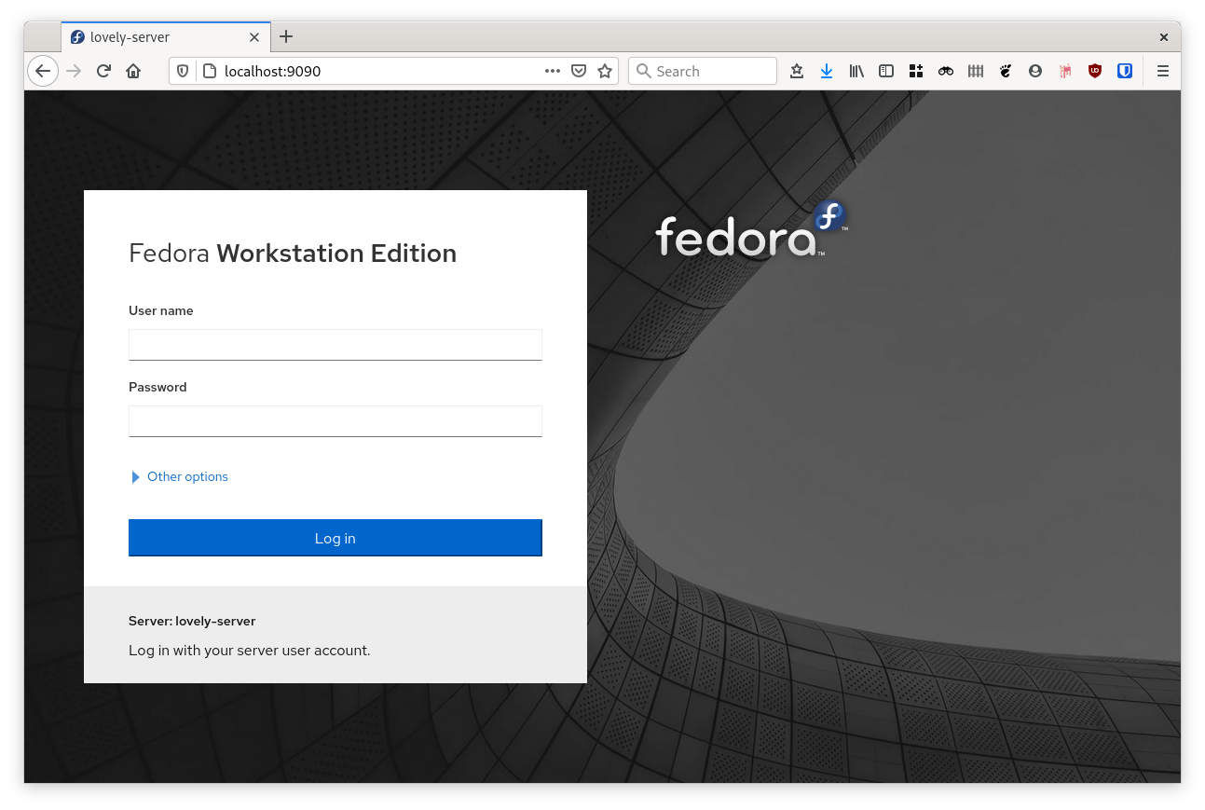Toggle the sidebar view
The width and height of the screenshot is (1205, 810).
pos(886,71)
